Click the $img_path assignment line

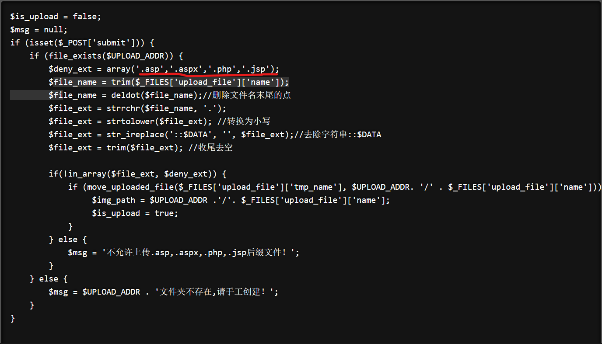pos(241,200)
